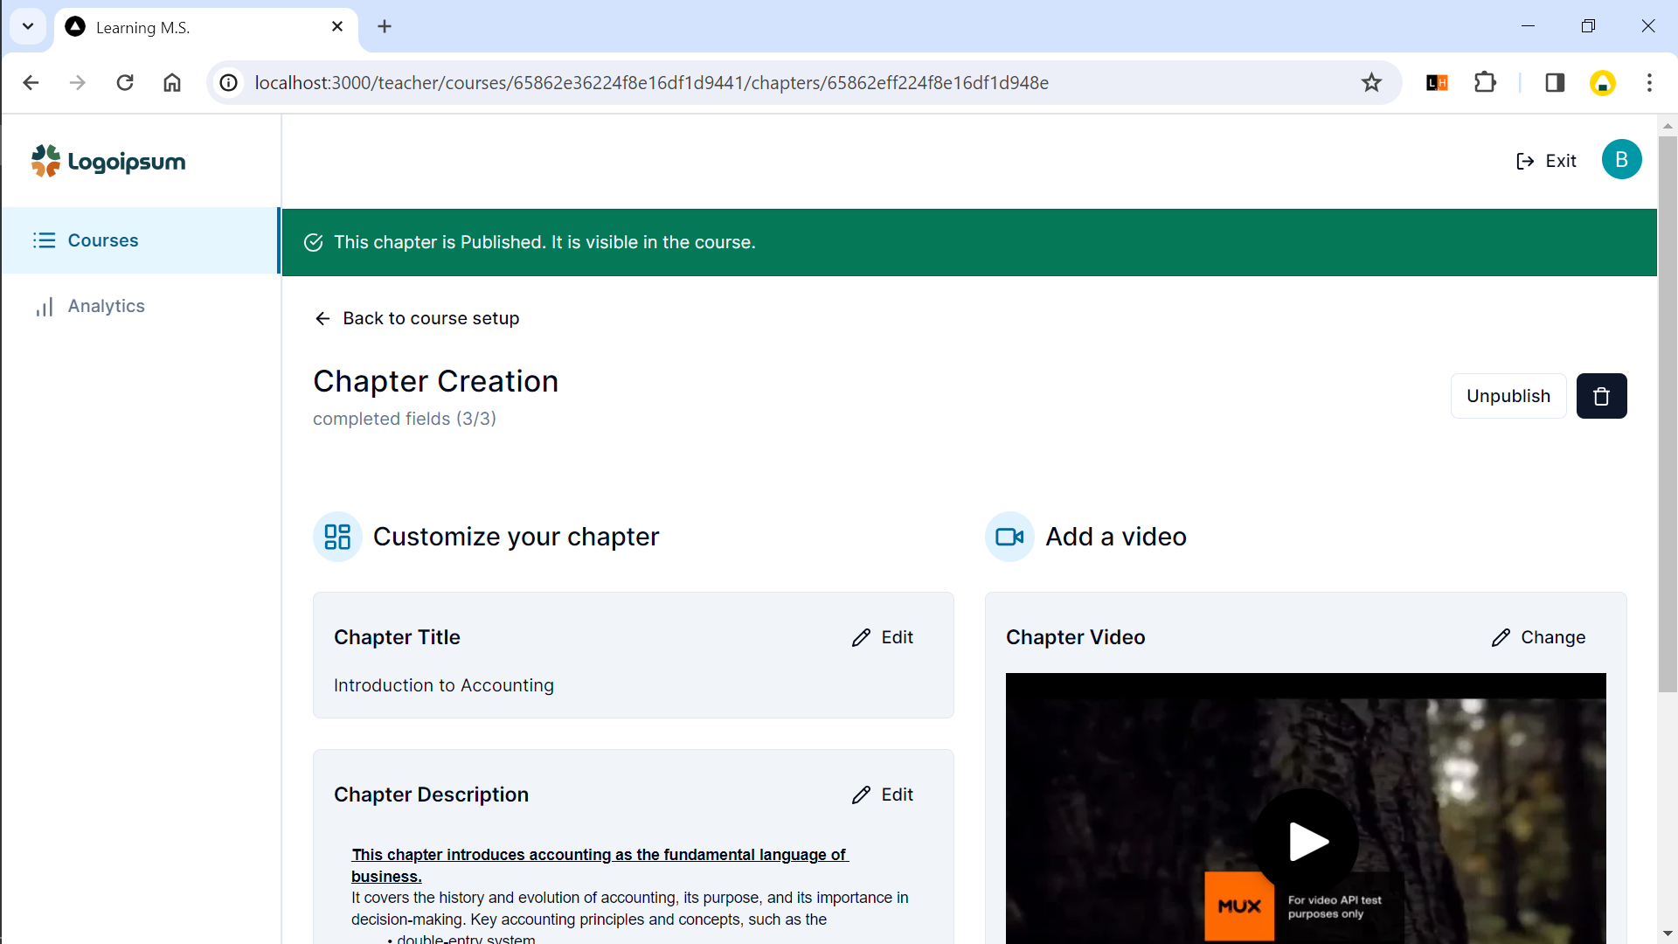Open the Courses sidebar item
Image resolution: width=1678 pixels, height=944 pixels.
103,240
